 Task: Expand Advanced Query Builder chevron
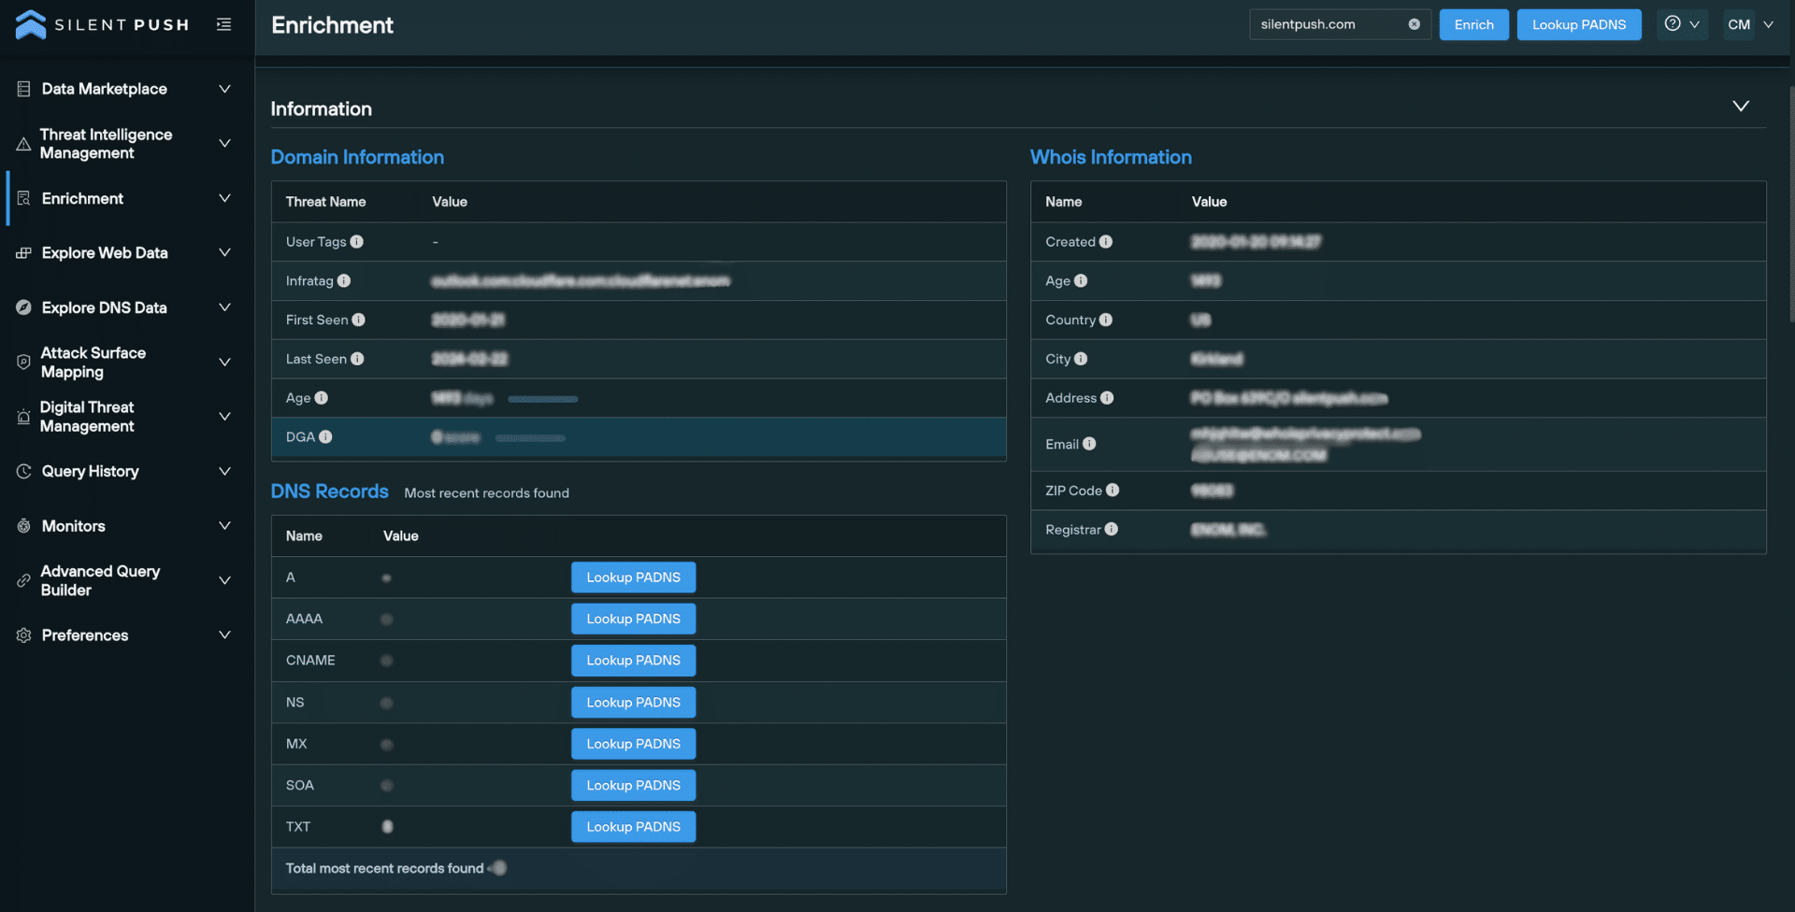point(224,580)
